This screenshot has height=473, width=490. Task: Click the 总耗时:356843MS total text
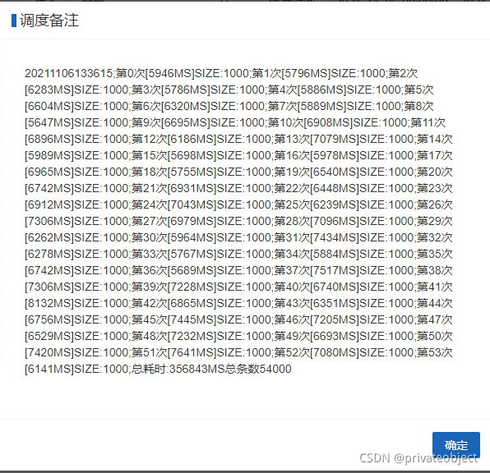click(178, 369)
